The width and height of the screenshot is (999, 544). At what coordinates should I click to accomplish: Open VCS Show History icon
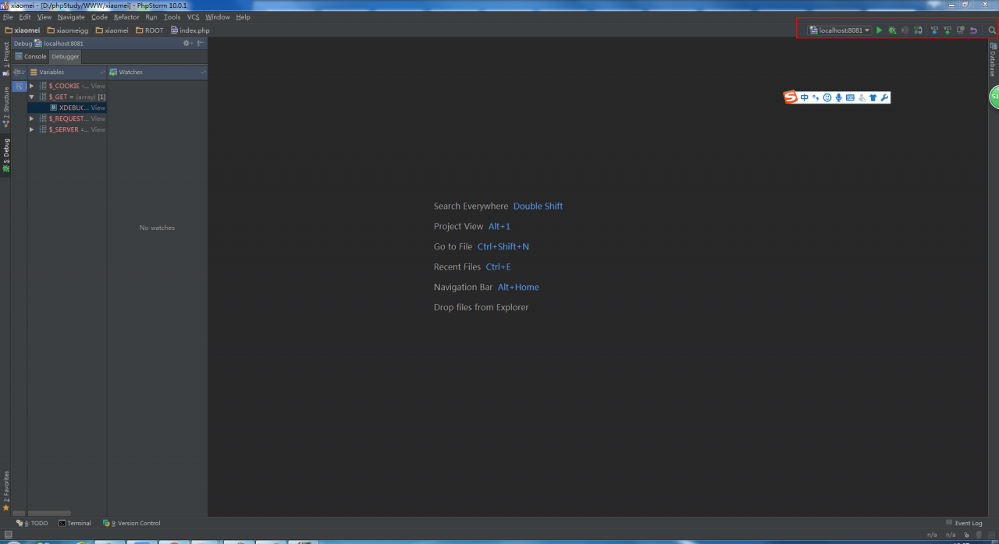coord(961,30)
